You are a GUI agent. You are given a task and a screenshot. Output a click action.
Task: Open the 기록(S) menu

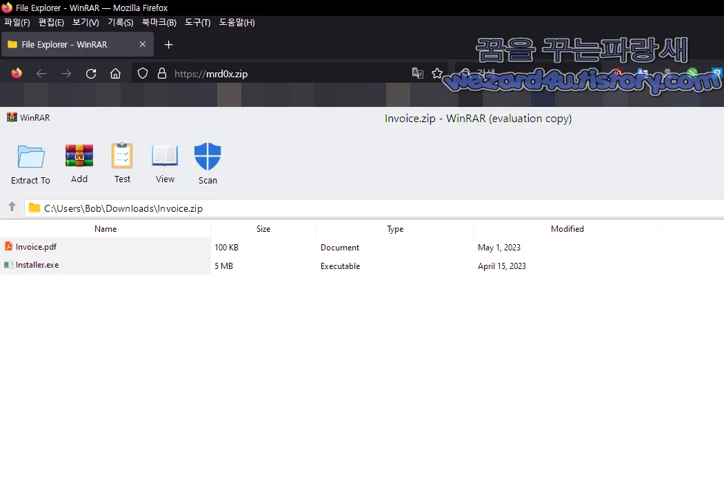(120, 23)
